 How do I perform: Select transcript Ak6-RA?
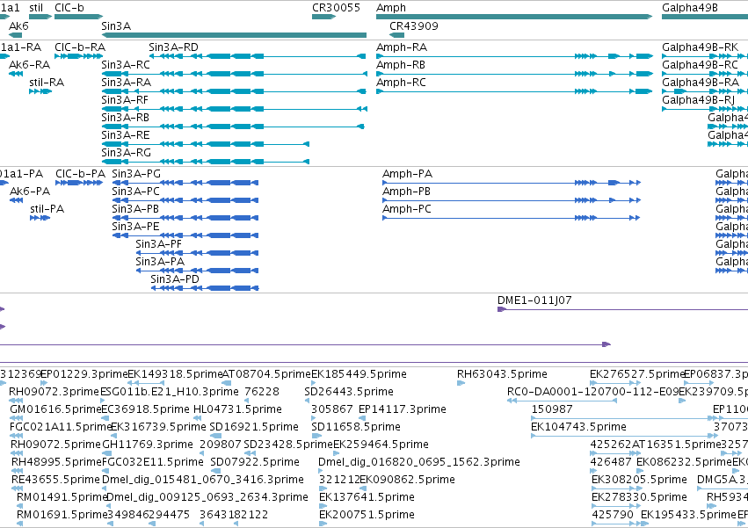pos(30,65)
